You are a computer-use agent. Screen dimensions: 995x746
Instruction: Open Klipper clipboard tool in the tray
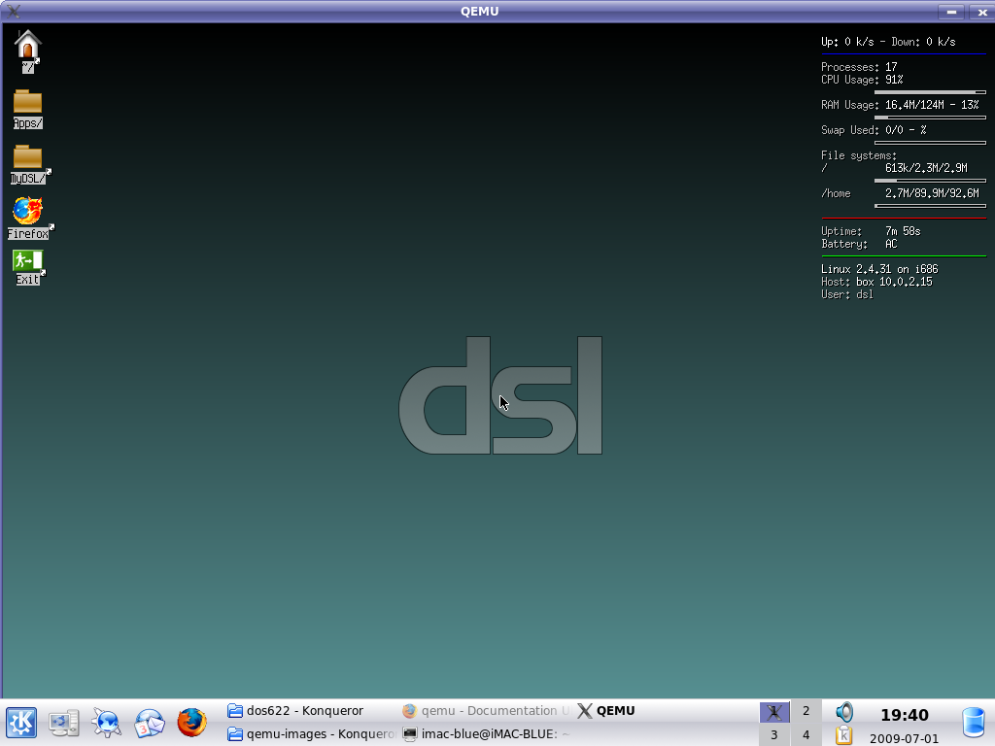(x=844, y=735)
